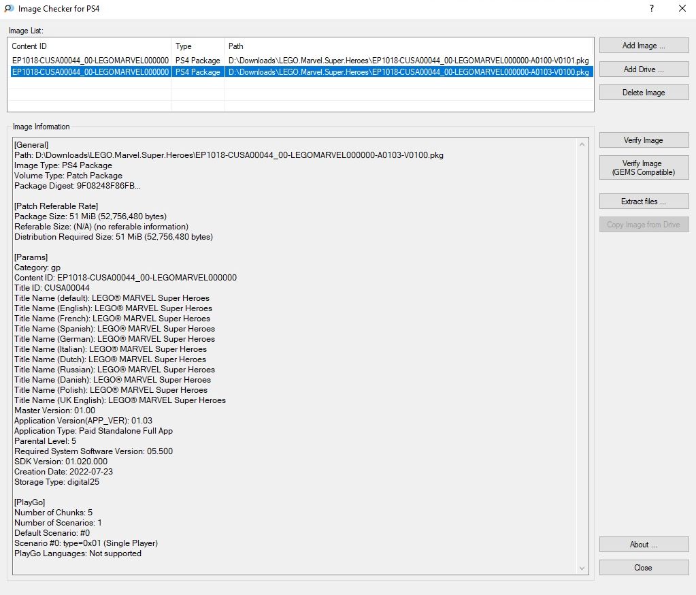Click the Title ID: CUSA00044 line

tap(52, 288)
